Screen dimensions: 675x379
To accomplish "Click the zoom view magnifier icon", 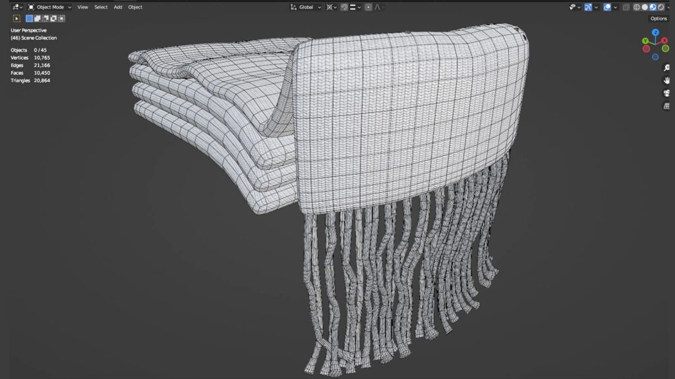I will (667, 68).
